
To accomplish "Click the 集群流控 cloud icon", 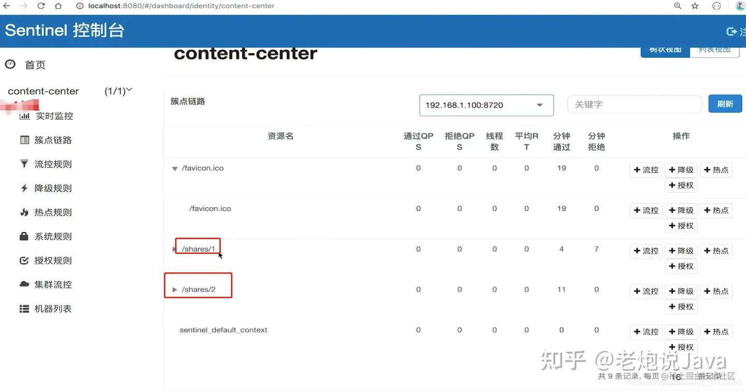I will click(24, 284).
